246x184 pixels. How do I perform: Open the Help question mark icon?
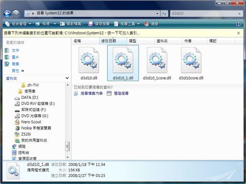tap(238, 24)
